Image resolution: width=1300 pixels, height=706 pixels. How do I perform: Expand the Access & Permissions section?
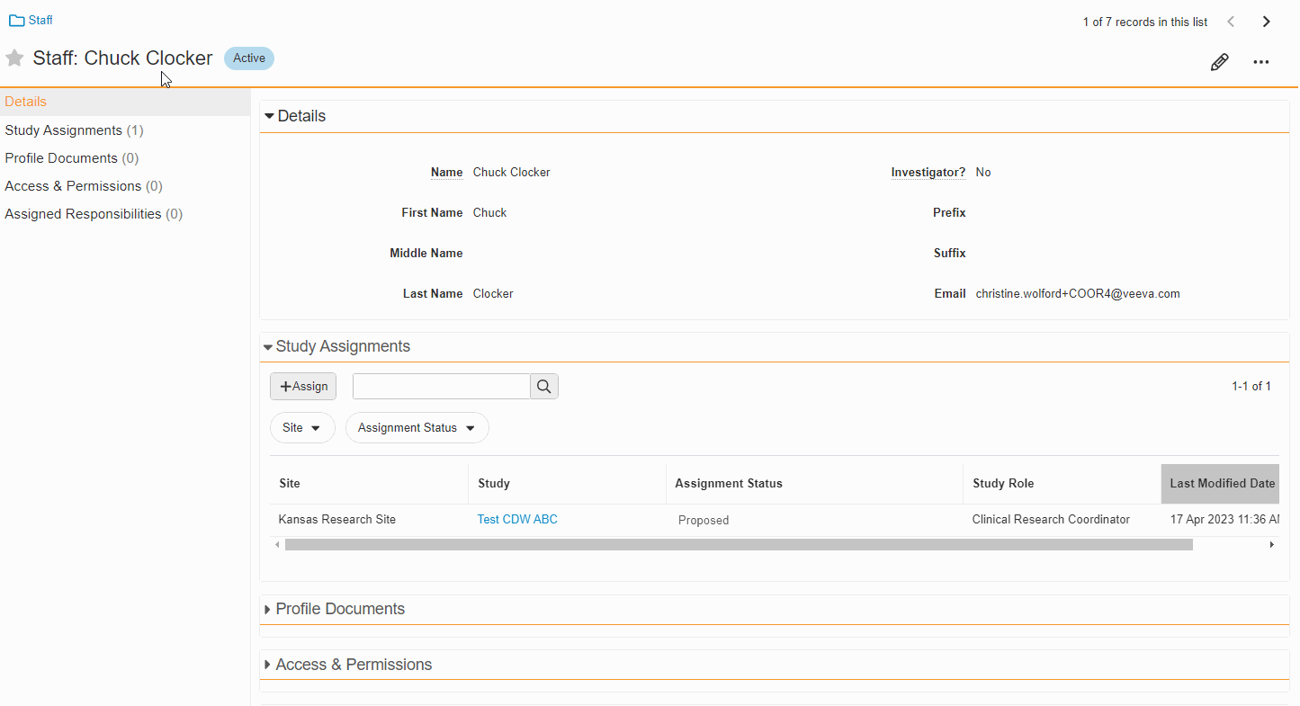click(268, 666)
